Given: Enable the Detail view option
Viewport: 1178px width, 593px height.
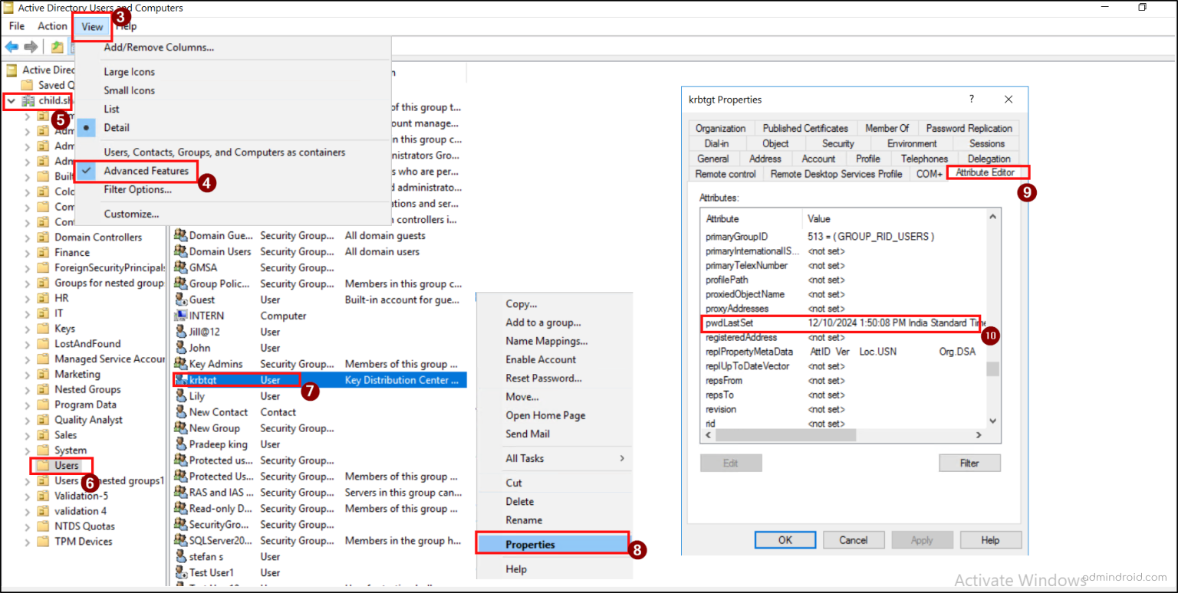Looking at the screenshot, I should (x=117, y=127).
